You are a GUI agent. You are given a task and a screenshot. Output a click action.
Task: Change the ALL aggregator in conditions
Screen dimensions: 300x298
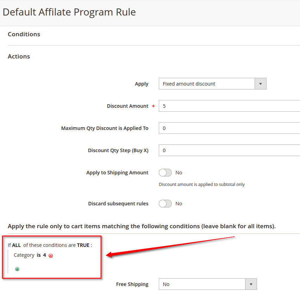point(17,245)
